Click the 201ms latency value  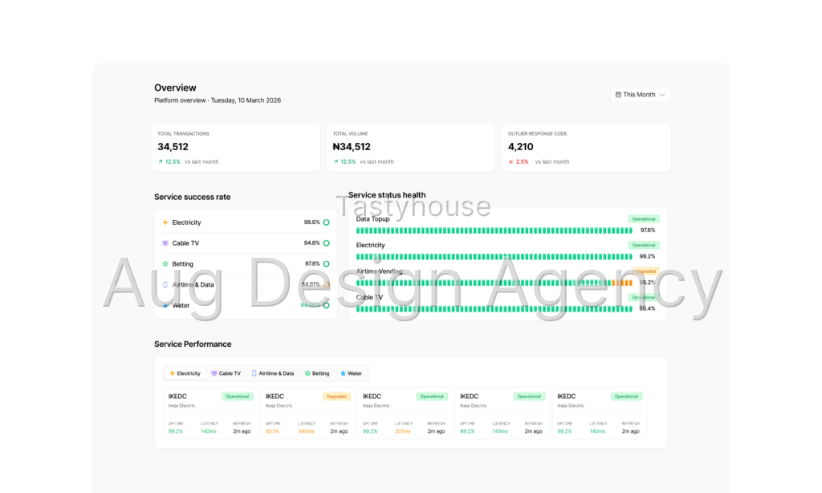[x=403, y=431]
